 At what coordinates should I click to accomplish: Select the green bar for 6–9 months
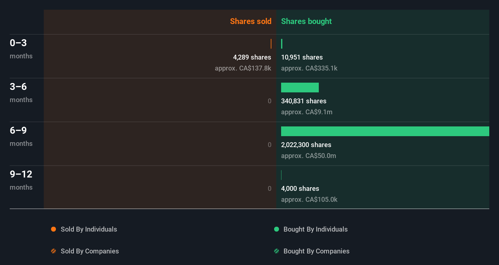(x=385, y=131)
